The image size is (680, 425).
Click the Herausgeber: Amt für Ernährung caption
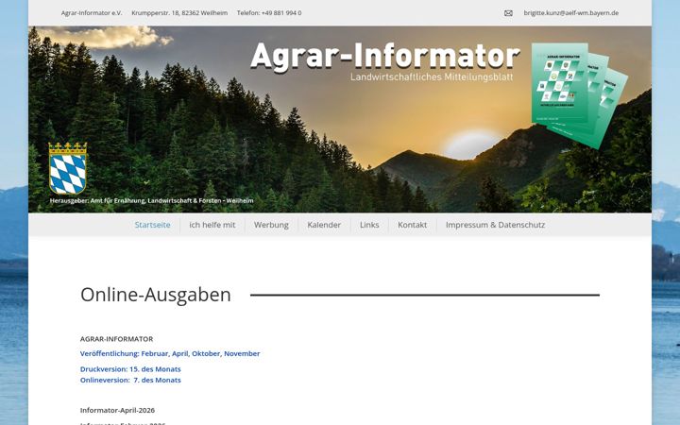click(x=151, y=201)
